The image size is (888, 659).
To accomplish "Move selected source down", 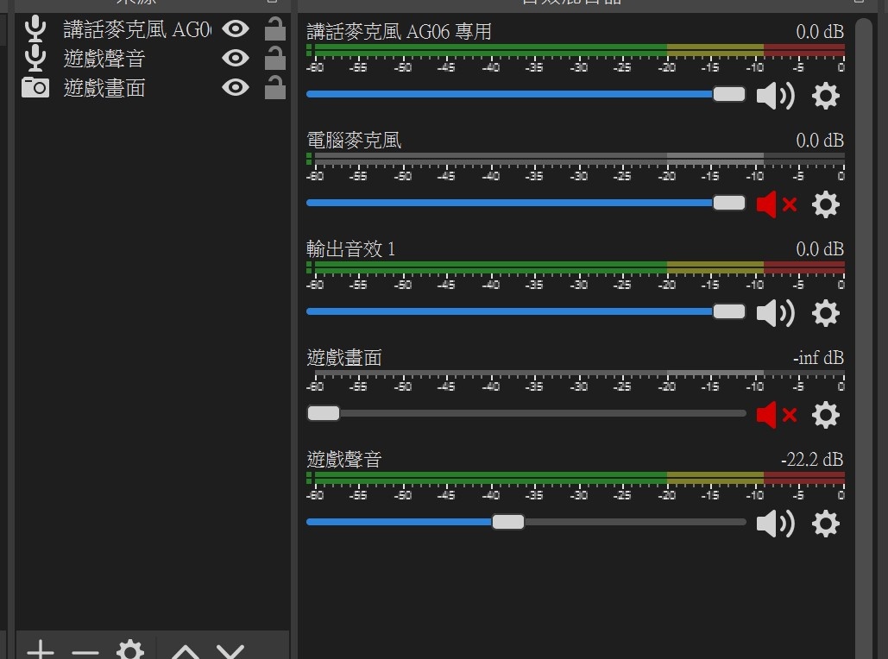I will tap(230, 651).
